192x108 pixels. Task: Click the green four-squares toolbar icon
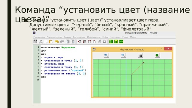pos(121,42)
